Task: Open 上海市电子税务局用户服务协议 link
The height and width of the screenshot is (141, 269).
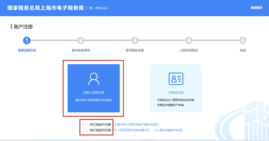Action: tap(136, 125)
